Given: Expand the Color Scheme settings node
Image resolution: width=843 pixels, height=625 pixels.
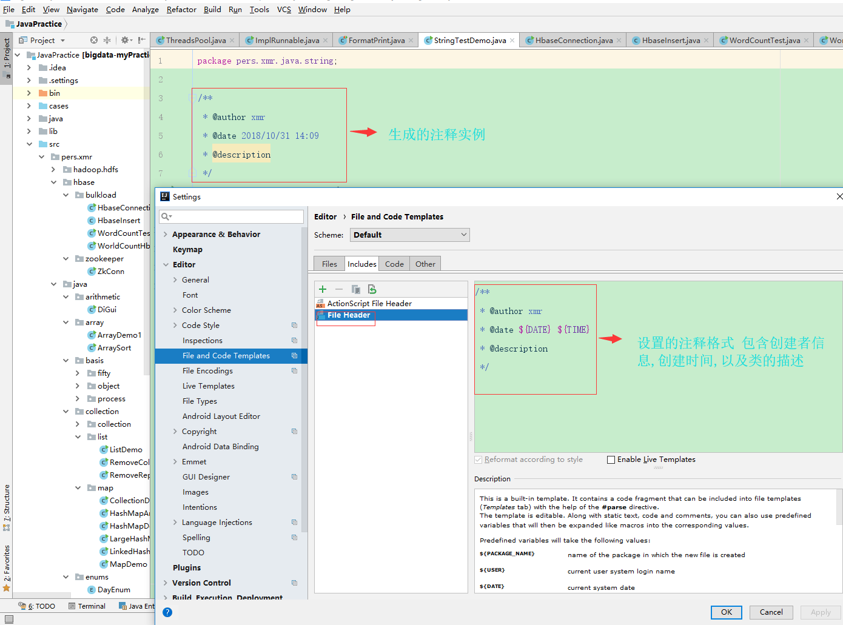Looking at the screenshot, I should pyautogui.click(x=175, y=310).
